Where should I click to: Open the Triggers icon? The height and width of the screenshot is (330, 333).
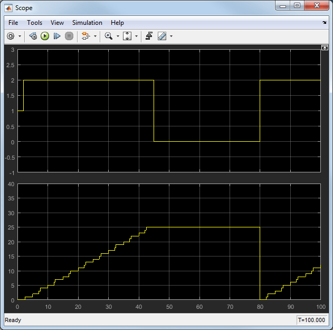[x=149, y=36]
